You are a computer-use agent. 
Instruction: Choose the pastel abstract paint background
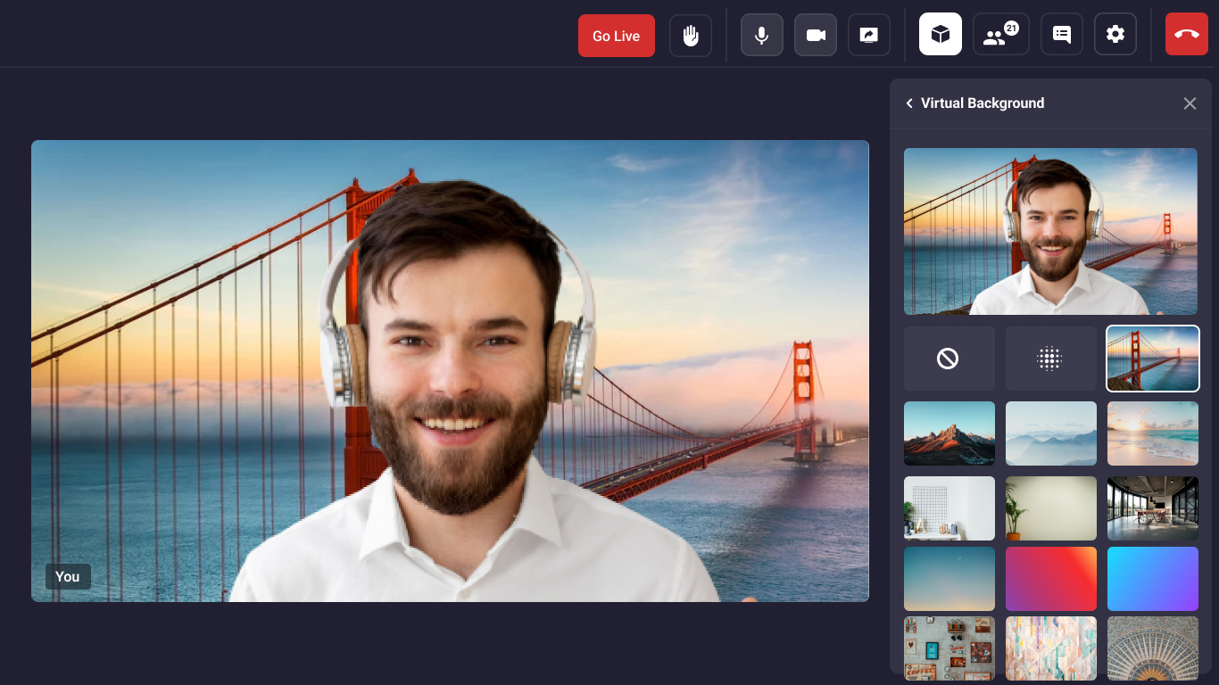click(x=1051, y=648)
